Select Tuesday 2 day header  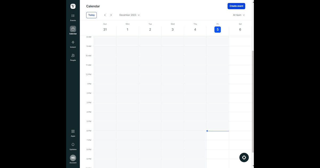pos(150,27)
